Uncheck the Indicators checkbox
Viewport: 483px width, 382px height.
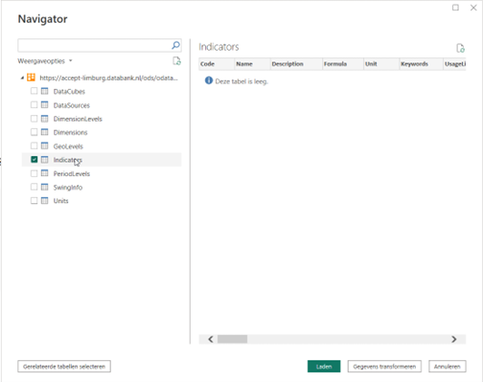(34, 159)
